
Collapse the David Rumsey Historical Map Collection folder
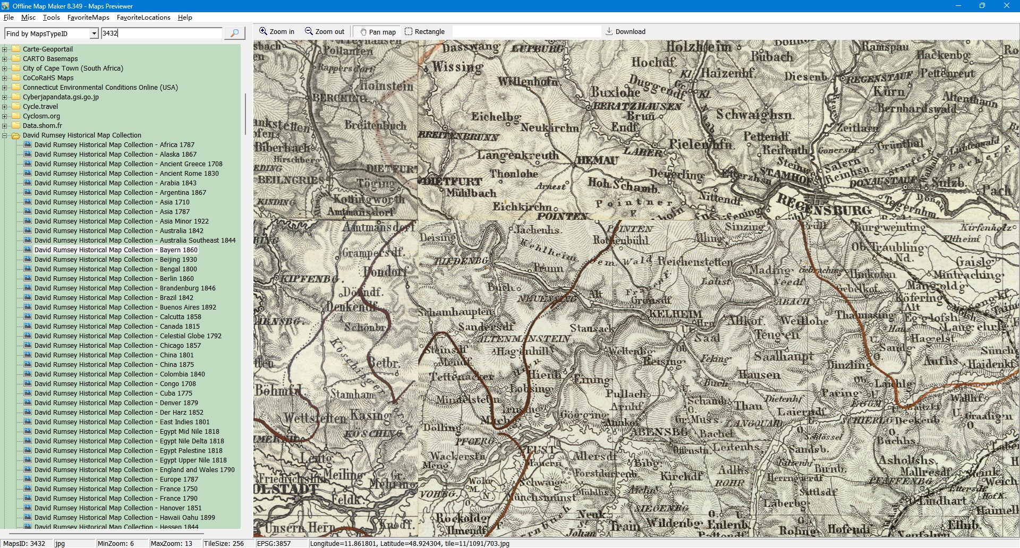pyautogui.click(x=5, y=135)
